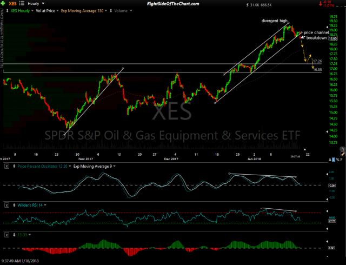The image size is (346, 265).
Task: Toggle the X box on Wilder's RSI panel
Action: point(6,206)
